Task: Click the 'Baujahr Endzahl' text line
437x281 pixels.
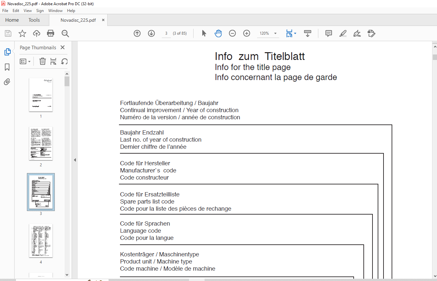Action: pyautogui.click(x=142, y=133)
